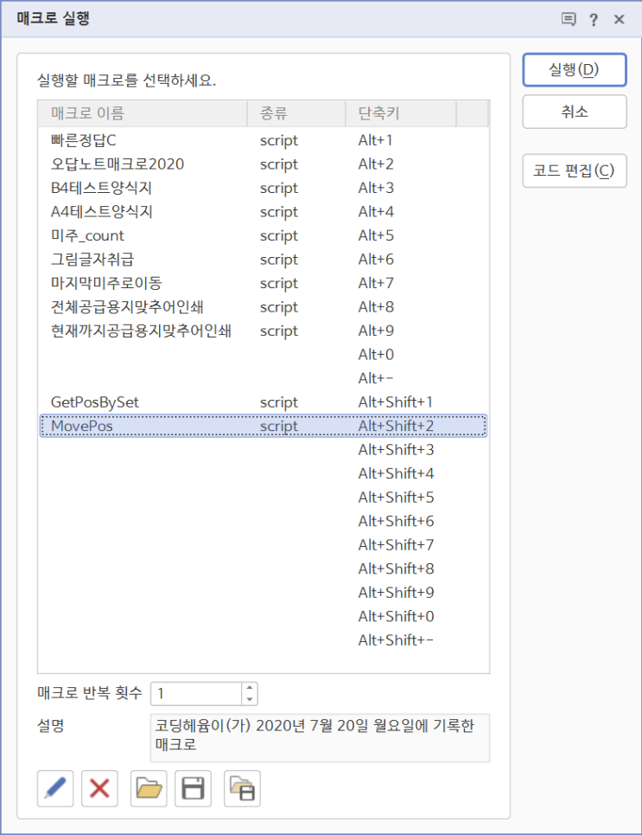Click the folder-with-disk save all macros icon
Image resolution: width=642 pixels, height=835 pixels.
pos(242,788)
